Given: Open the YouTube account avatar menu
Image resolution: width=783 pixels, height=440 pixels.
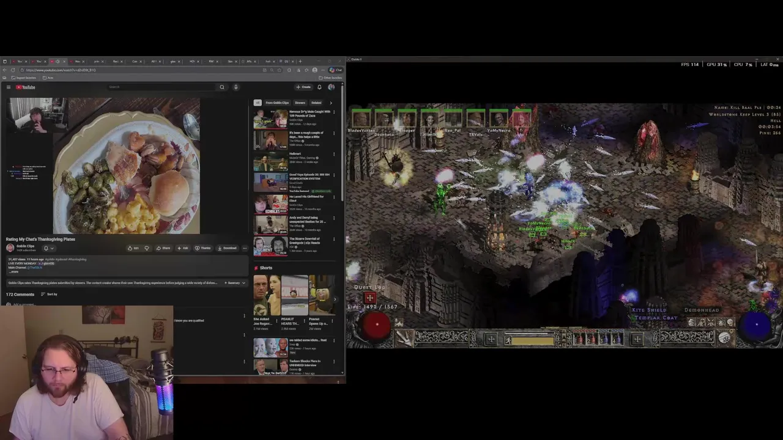Looking at the screenshot, I should coord(331,87).
